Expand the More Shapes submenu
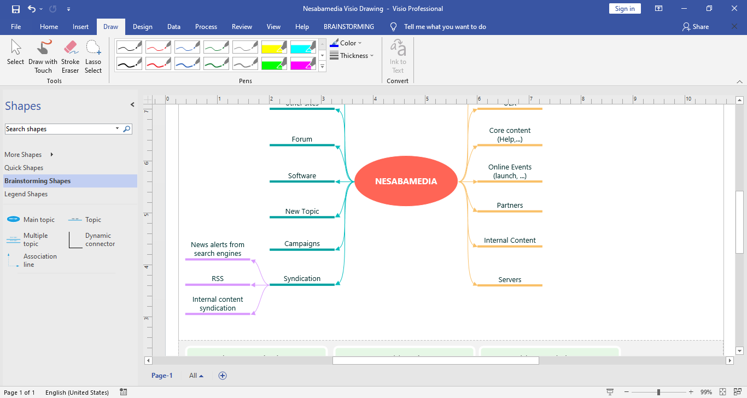747x398 pixels. [x=28, y=155]
